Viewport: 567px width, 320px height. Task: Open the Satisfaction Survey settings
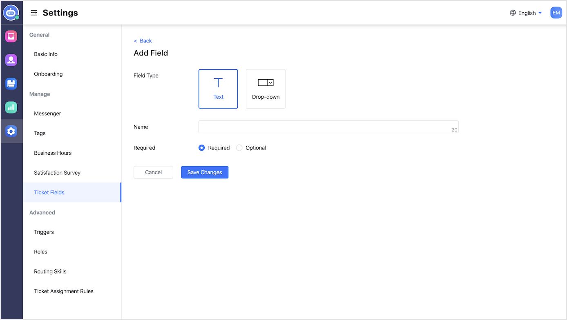coord(57,172)
